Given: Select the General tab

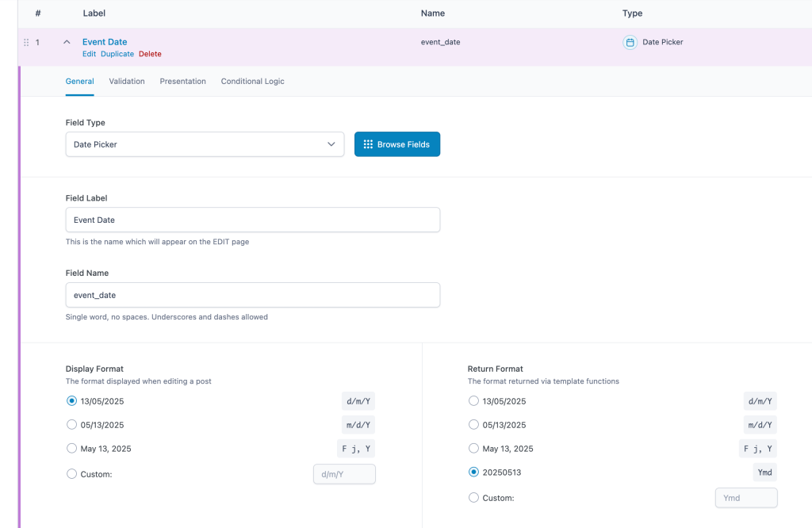Looking at the screenshot, I should click(x=79, y=82).
